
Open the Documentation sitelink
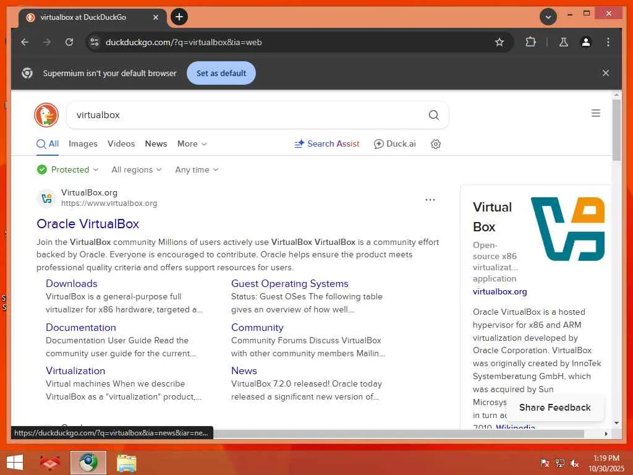click(81, 328)
